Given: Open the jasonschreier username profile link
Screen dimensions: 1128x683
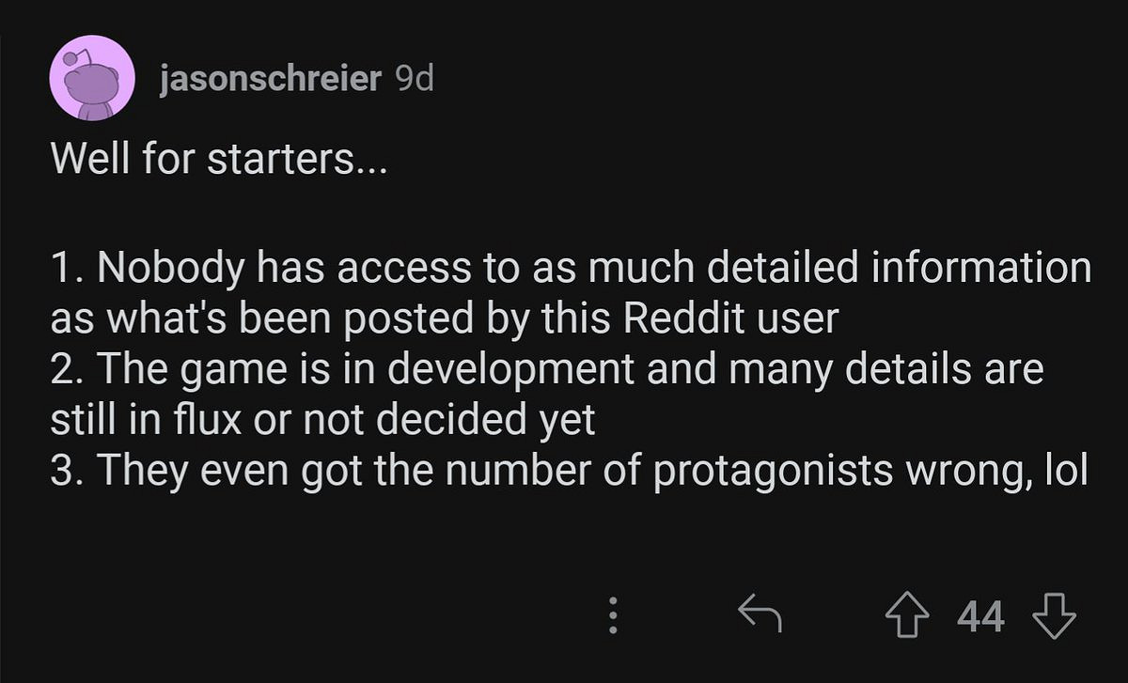Looking at the screenshot, I should (271, 81).
